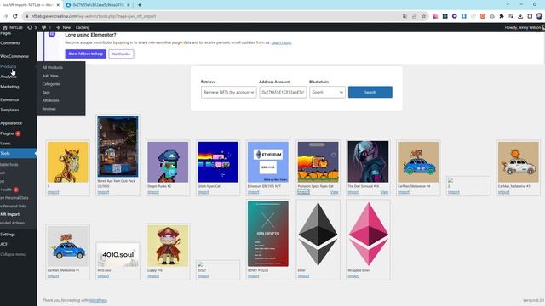The image size is (545, 306).
Task: Click the gray Ether diamond thumbnail
Action: 318,235
